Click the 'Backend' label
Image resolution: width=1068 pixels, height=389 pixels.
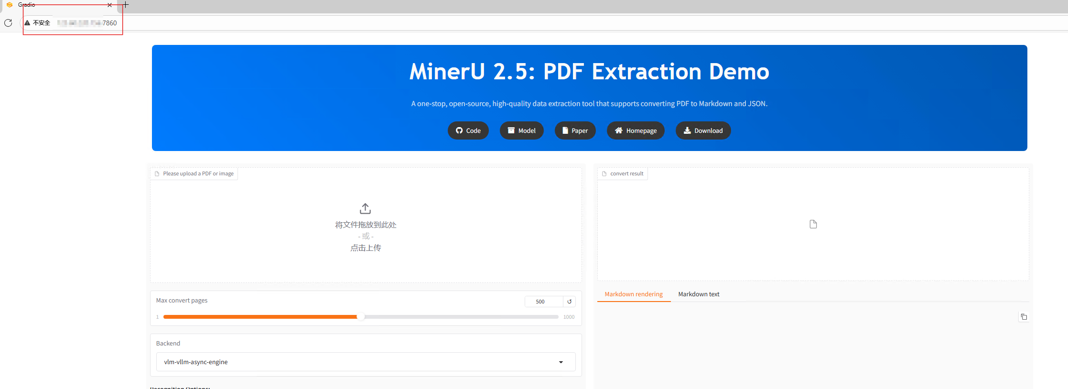coord(168,344)
